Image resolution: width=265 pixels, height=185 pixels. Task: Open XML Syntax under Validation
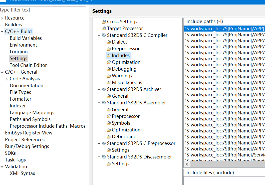23,173
